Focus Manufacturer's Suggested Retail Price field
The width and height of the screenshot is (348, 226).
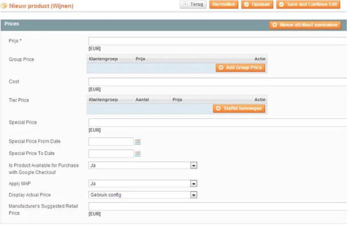(218, 207)
